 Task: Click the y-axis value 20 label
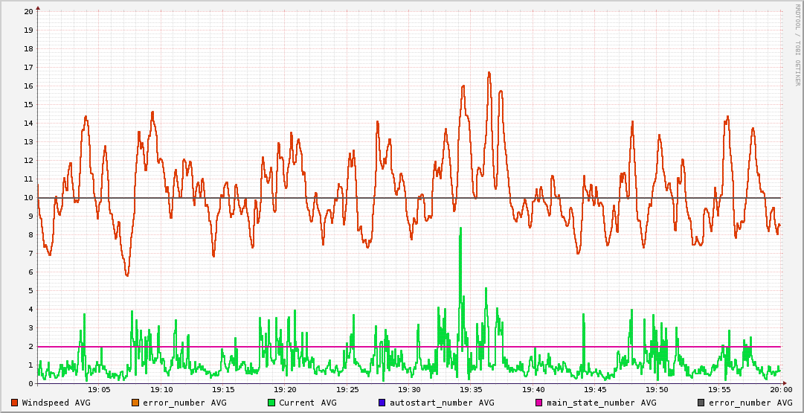pos(28,12)
